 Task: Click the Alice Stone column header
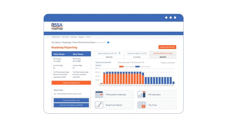click(x=78, y=54)
